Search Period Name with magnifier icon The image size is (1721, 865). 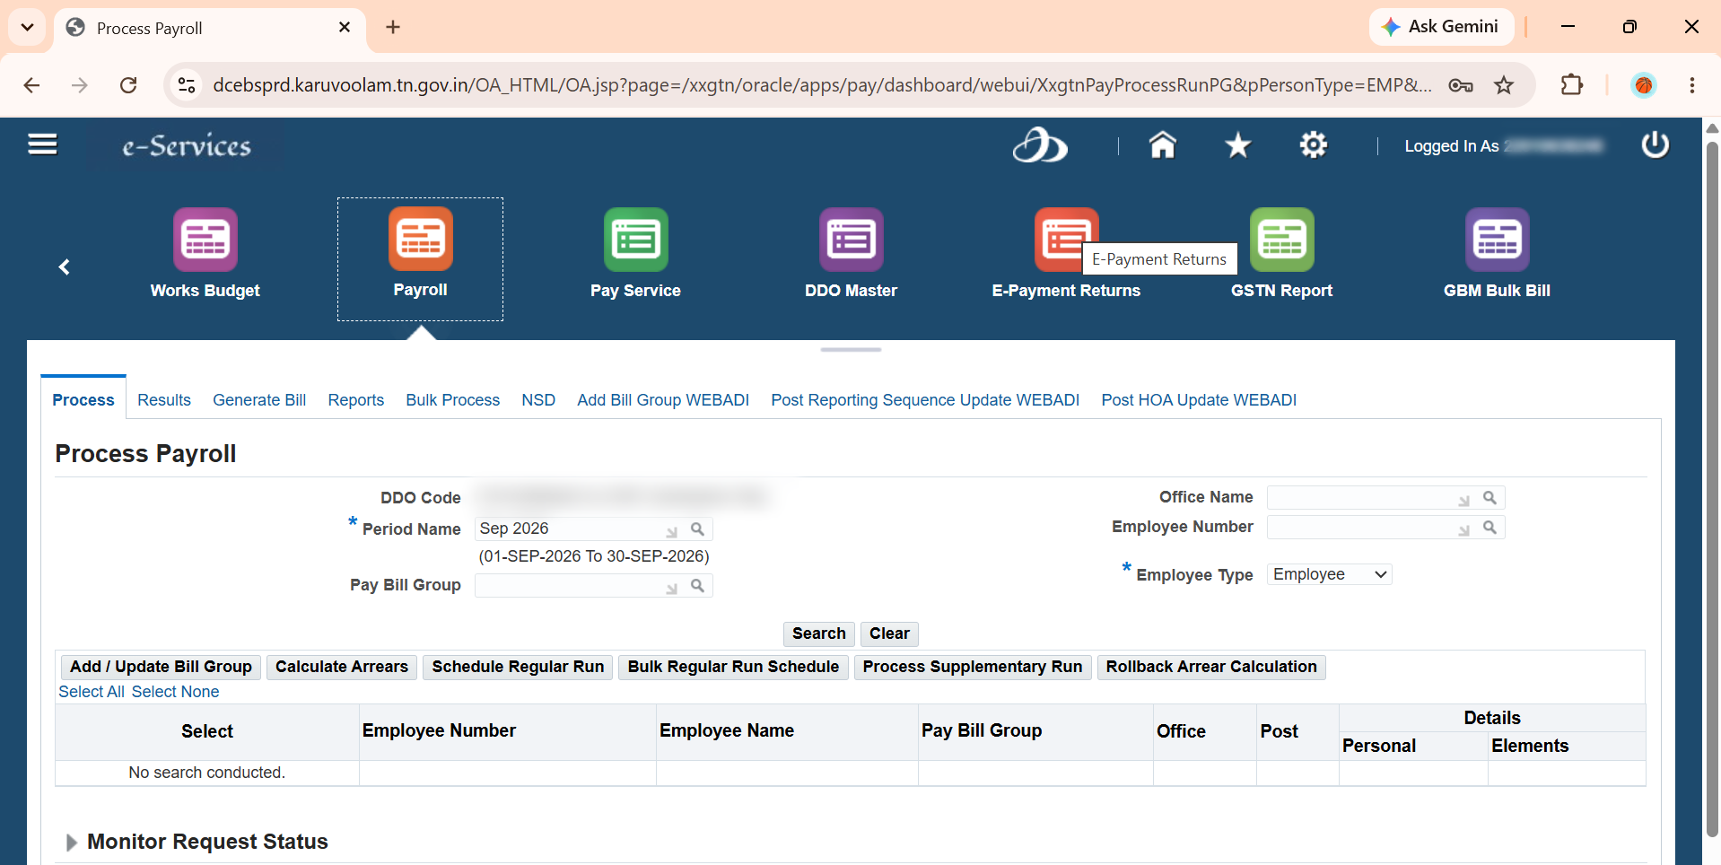click(x=697, y=529)
